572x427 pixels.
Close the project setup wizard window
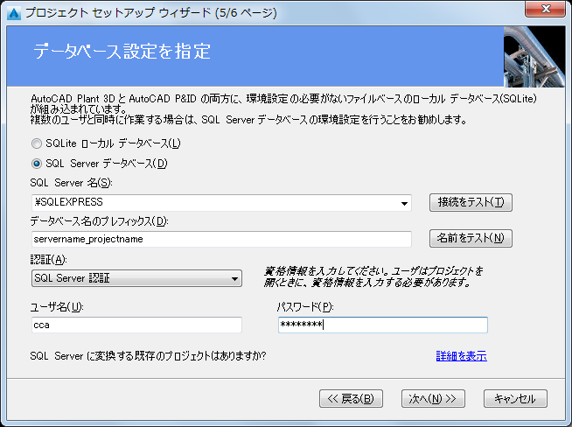[546, 9]
